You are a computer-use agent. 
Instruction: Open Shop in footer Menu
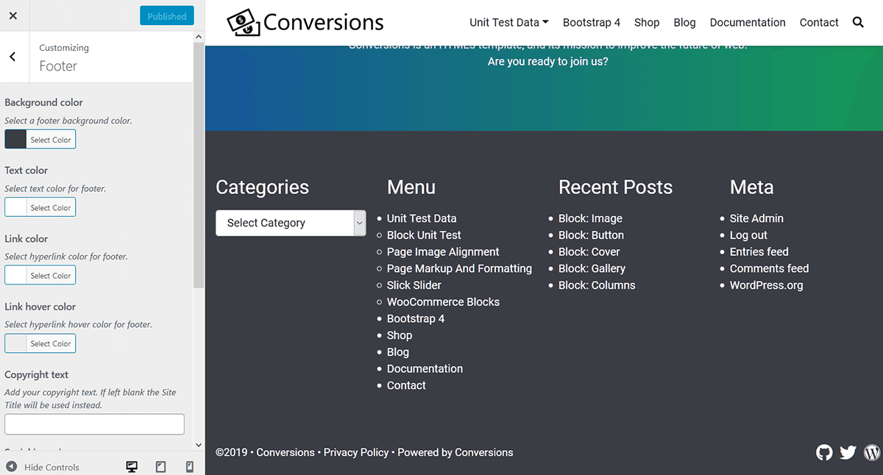(400, 335)
